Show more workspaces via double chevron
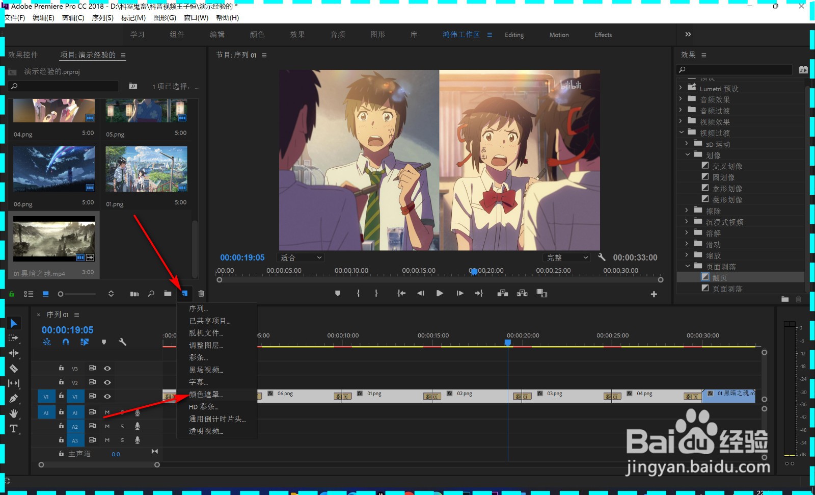Viewport: 815px width, 495px height. (688, 34)
